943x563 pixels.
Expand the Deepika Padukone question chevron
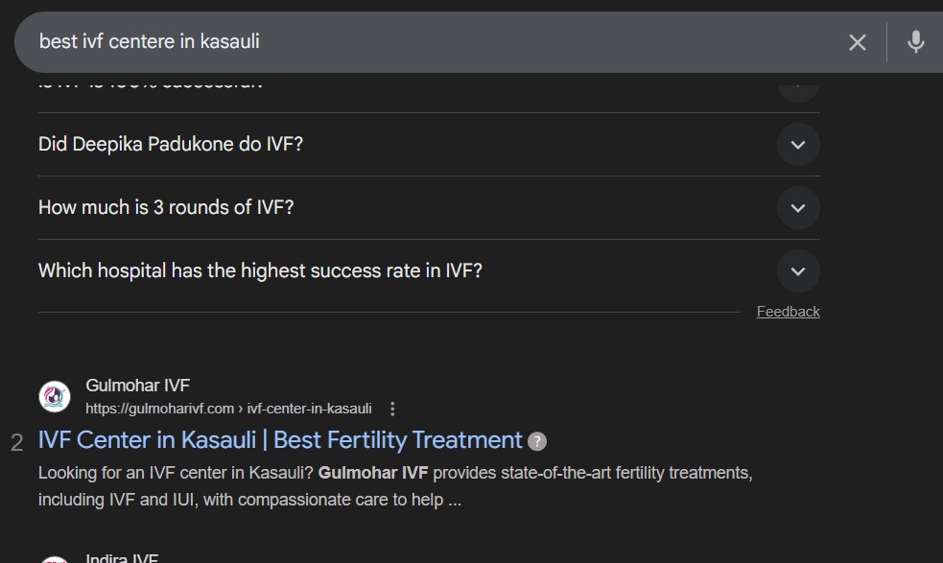pyautogui.click(x=797, y=145)
